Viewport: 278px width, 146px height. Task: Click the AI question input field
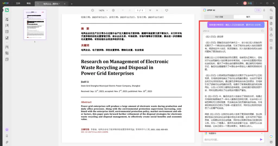231,139
